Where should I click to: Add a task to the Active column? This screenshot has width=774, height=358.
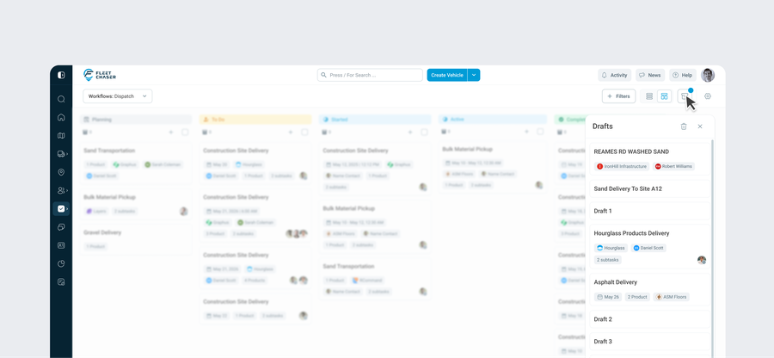pyautogui.click(x=526, y=132)
